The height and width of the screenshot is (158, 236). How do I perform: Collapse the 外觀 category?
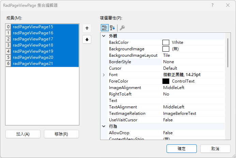[104, 36]
